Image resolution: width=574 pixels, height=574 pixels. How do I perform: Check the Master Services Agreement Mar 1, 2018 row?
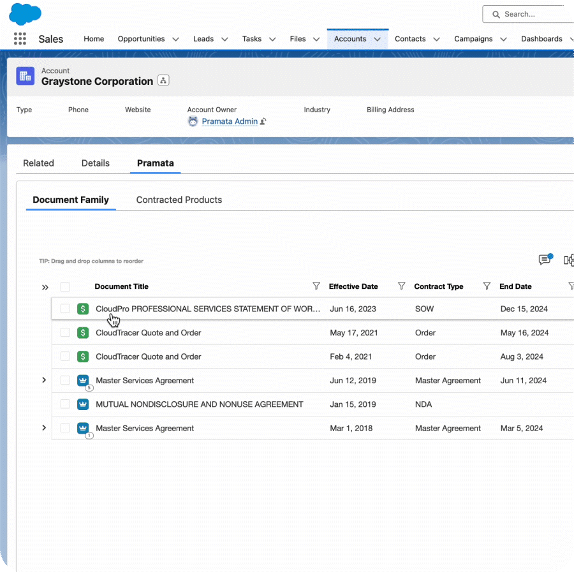click(x=65, y=428)
